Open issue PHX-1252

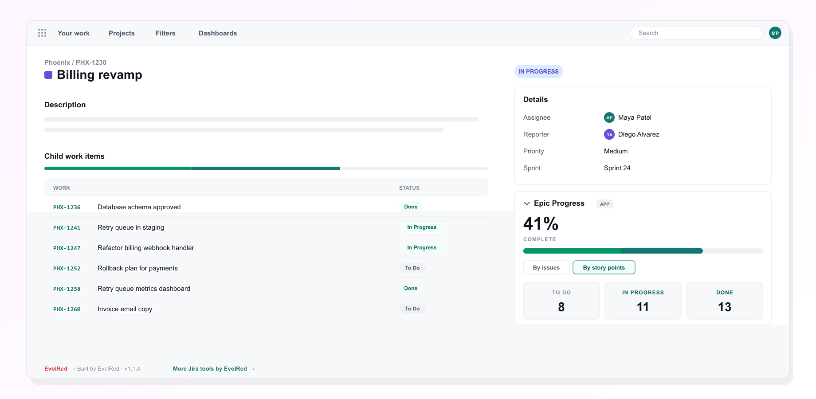(67, 268)
